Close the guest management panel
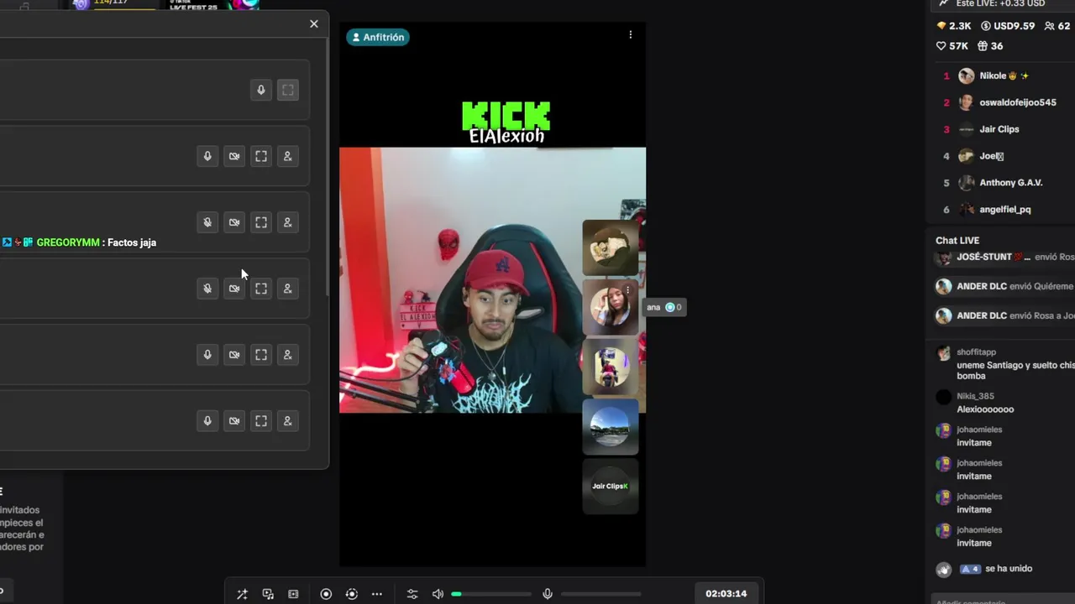Image resolution: width=1075 pixels, height=604 pixels. (314, 24)
